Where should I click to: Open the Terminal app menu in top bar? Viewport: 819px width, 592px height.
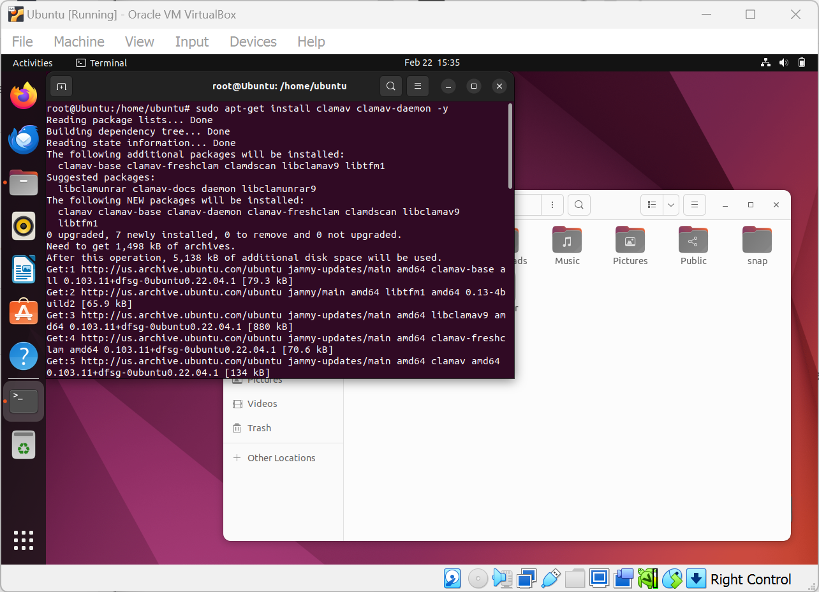(x=101, y=63)
